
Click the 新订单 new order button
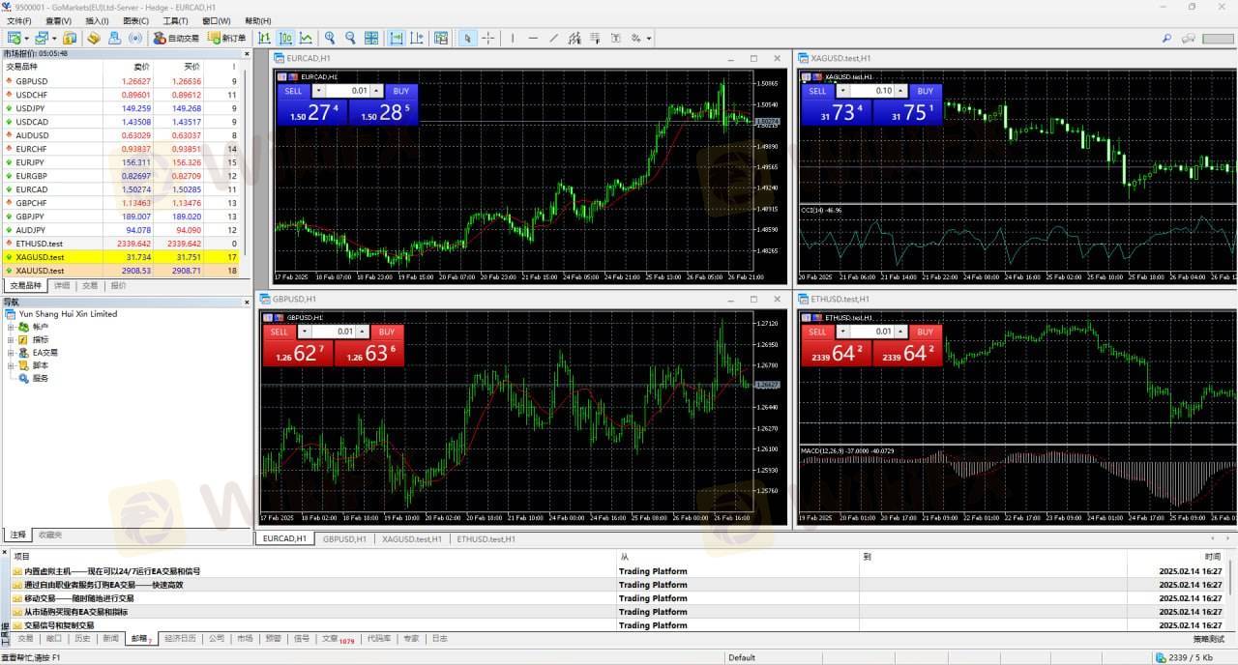click(x=227, y=39)
